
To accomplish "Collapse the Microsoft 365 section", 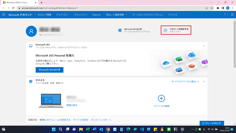I will click(204, 46).
